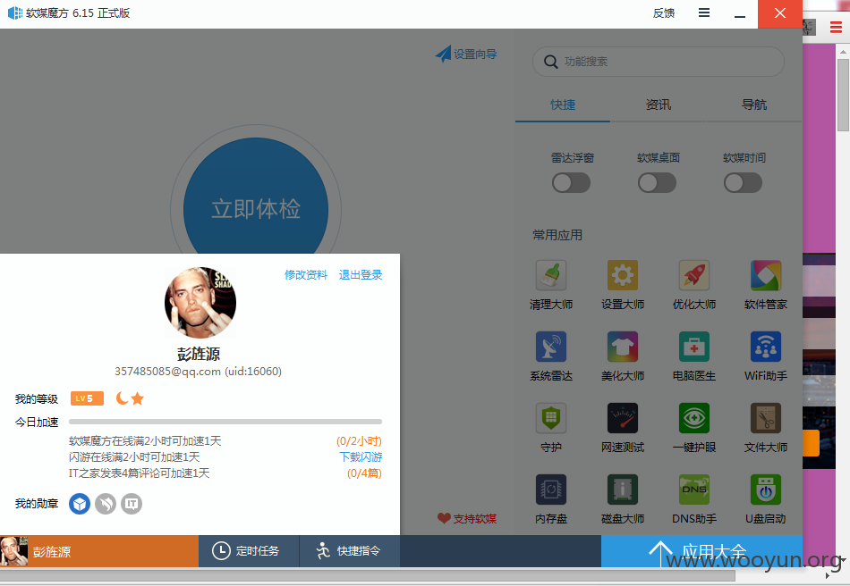Open 内存盘 chip icon
The height and width of the screenshot is (586, 850).
pos(551,490)
